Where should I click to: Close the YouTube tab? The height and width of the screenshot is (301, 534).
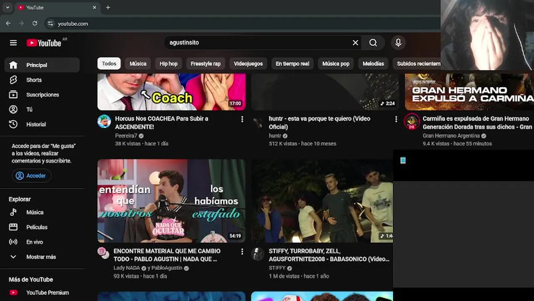pos(94,8)
